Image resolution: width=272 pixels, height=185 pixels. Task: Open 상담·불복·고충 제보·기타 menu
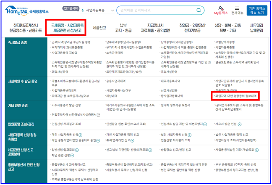[x=228, y=28]
